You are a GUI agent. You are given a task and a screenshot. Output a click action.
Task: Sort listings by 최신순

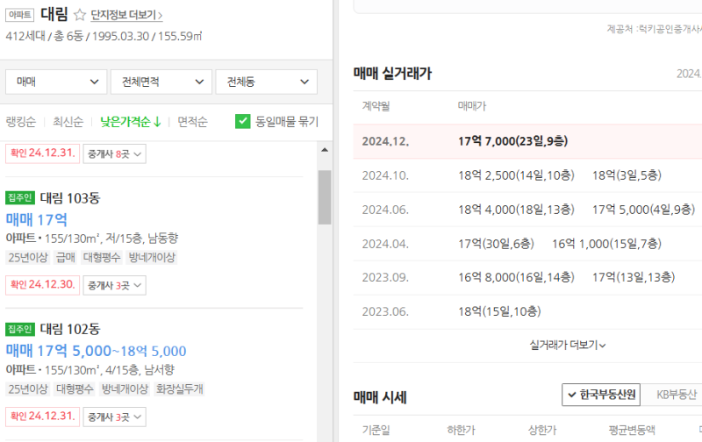68,122
